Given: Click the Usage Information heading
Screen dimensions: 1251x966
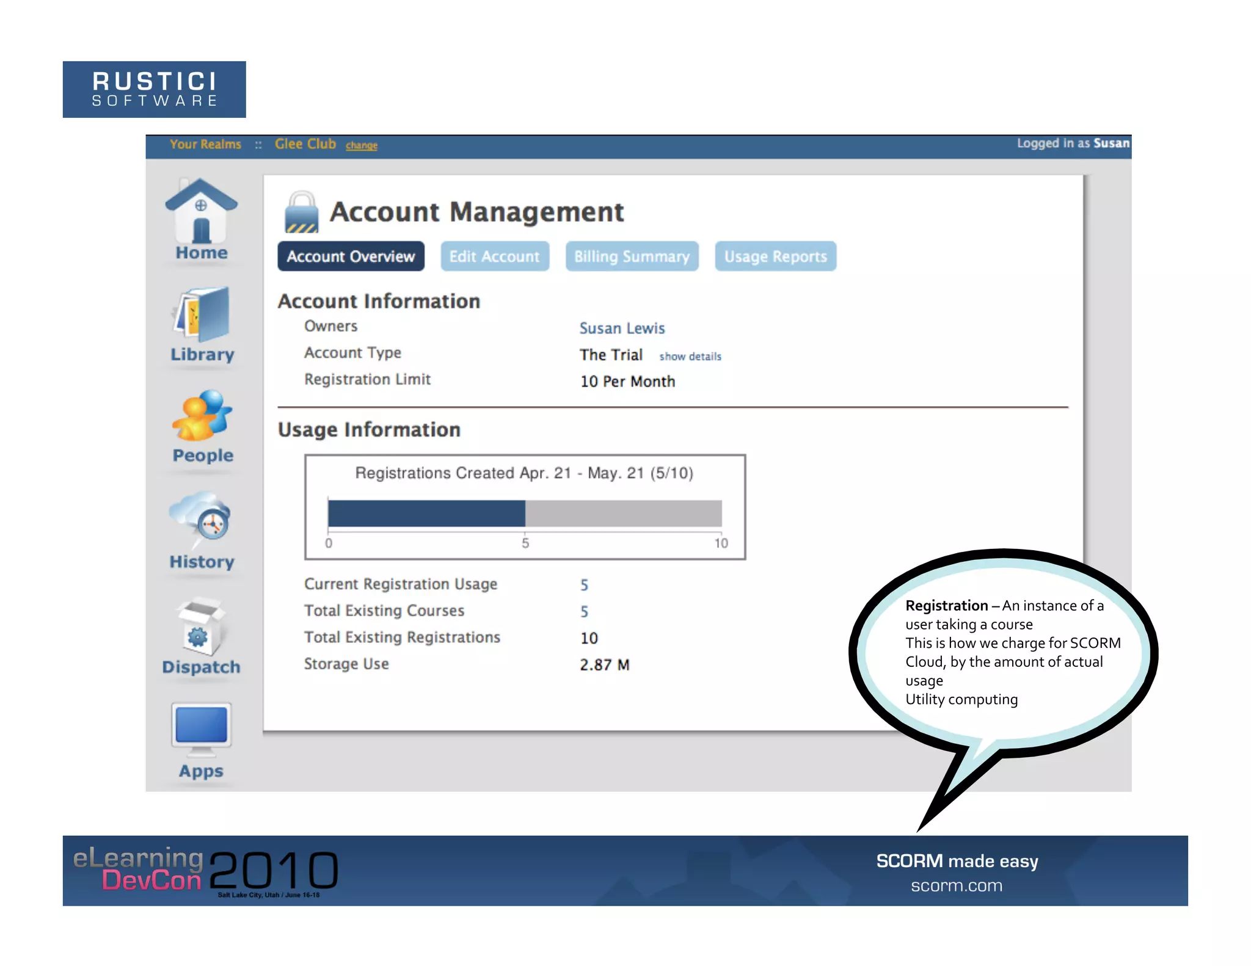Looking at the screenshot, I should point(369,429).
